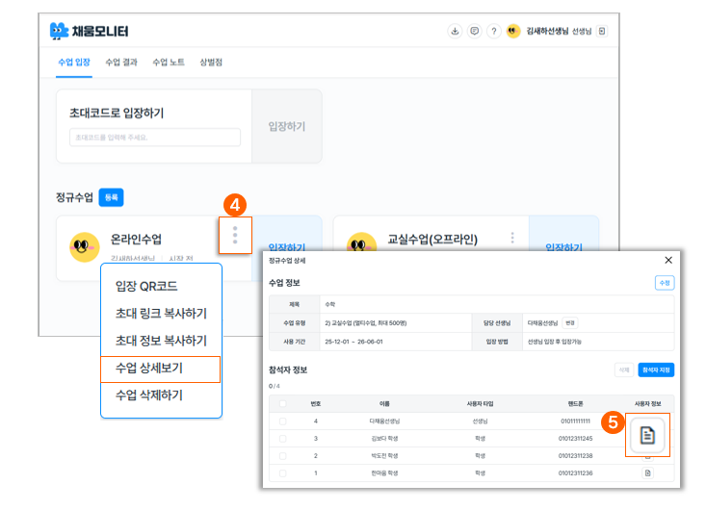Switch to the 수업 결과 tab
This screenshot has width=706, height=510.
tap(120, 63)
